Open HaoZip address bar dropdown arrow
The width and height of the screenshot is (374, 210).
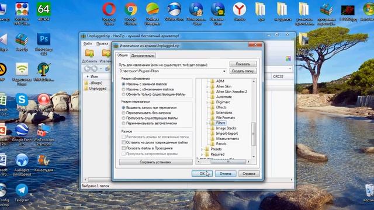click(290, 69)
